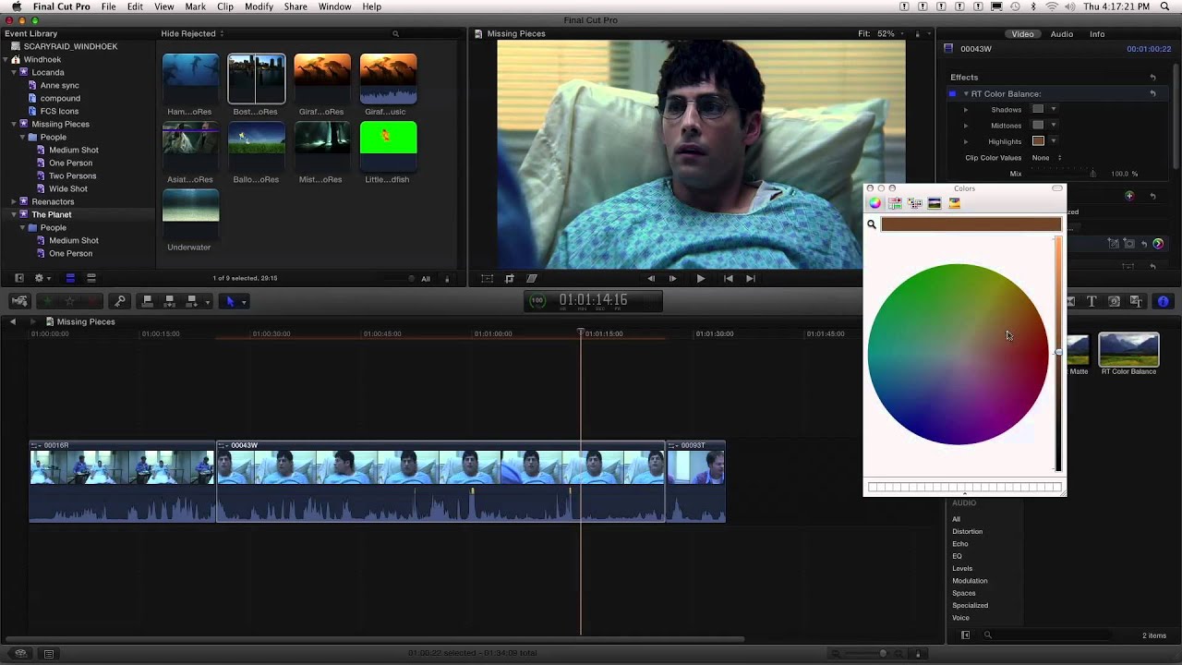Open Highlights color dropdown arrow
The width and height of the screenshot is (1182, 665).
click(1053, 140)
